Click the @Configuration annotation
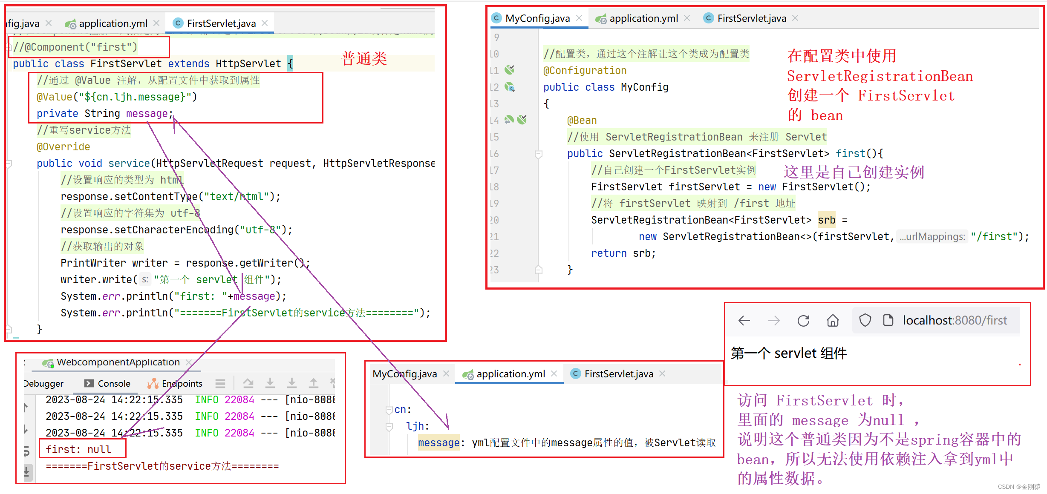Screen dimensions: 1047x494 coord(585,71)
